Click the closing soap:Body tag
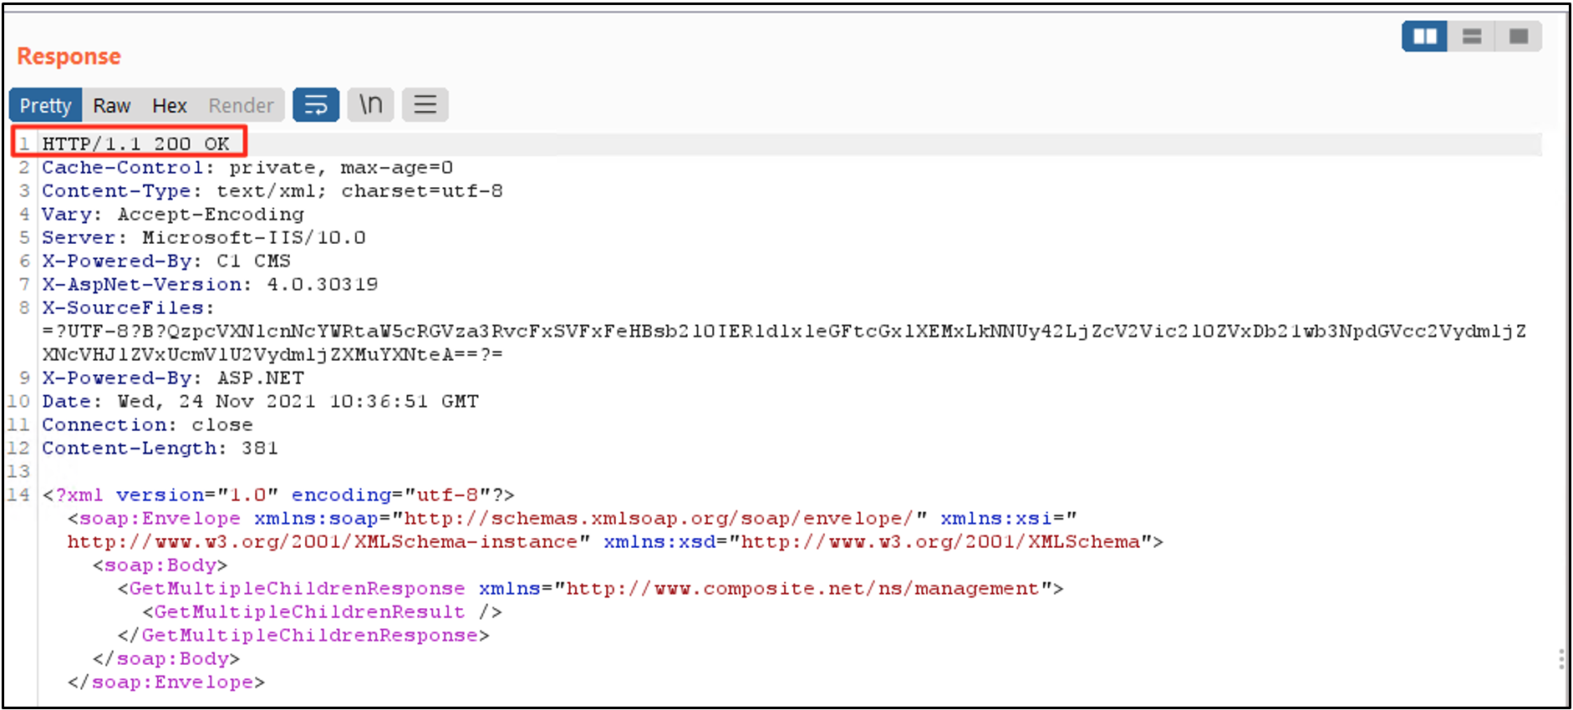1573x710 pixels. pyautogui.click(x=166, y=658)
